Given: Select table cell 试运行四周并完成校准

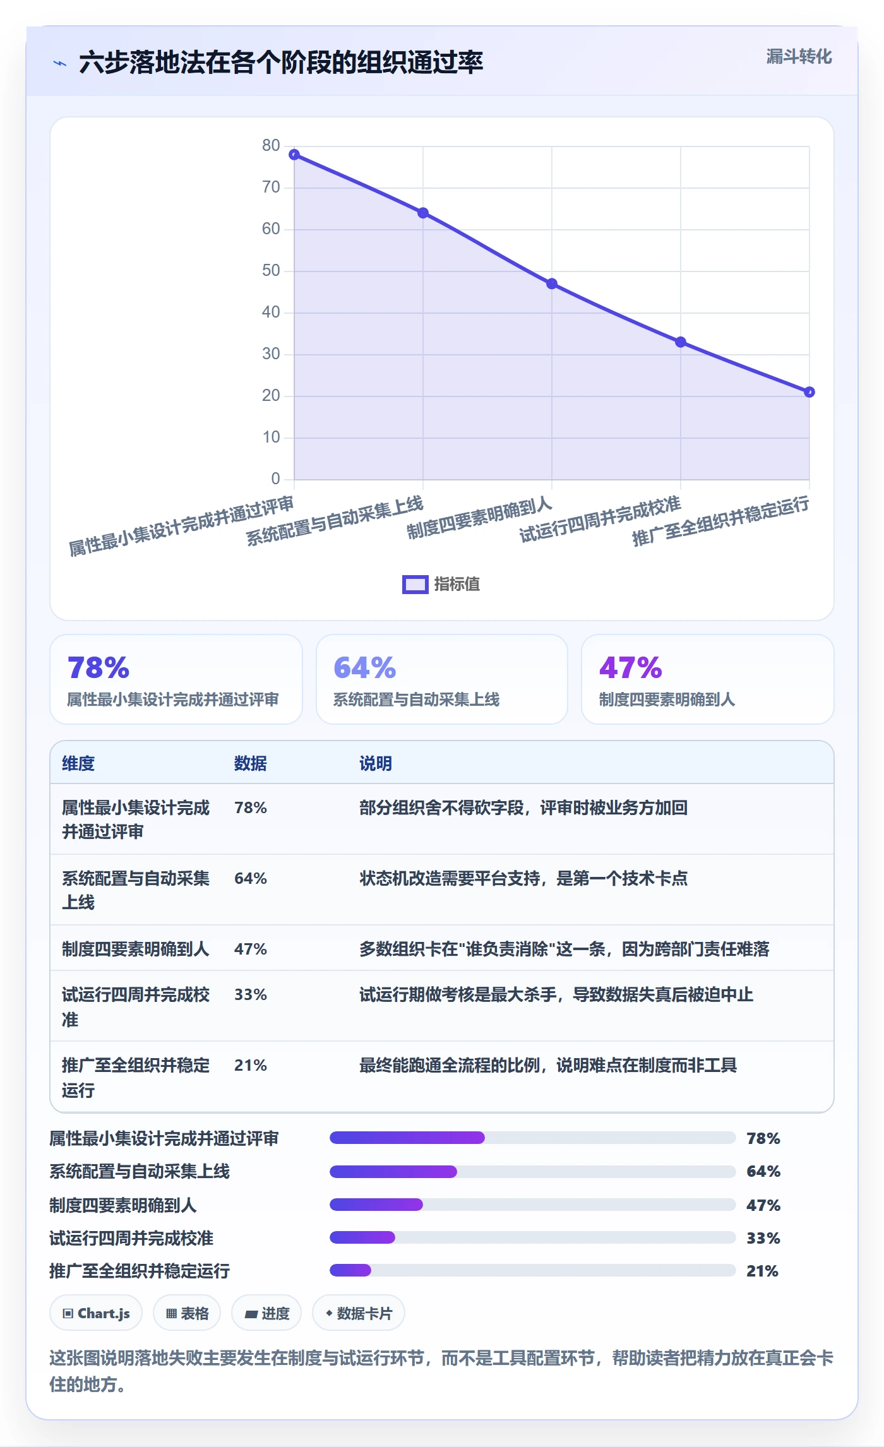Looking at the screenshot, I should [x=136, y=1006].
